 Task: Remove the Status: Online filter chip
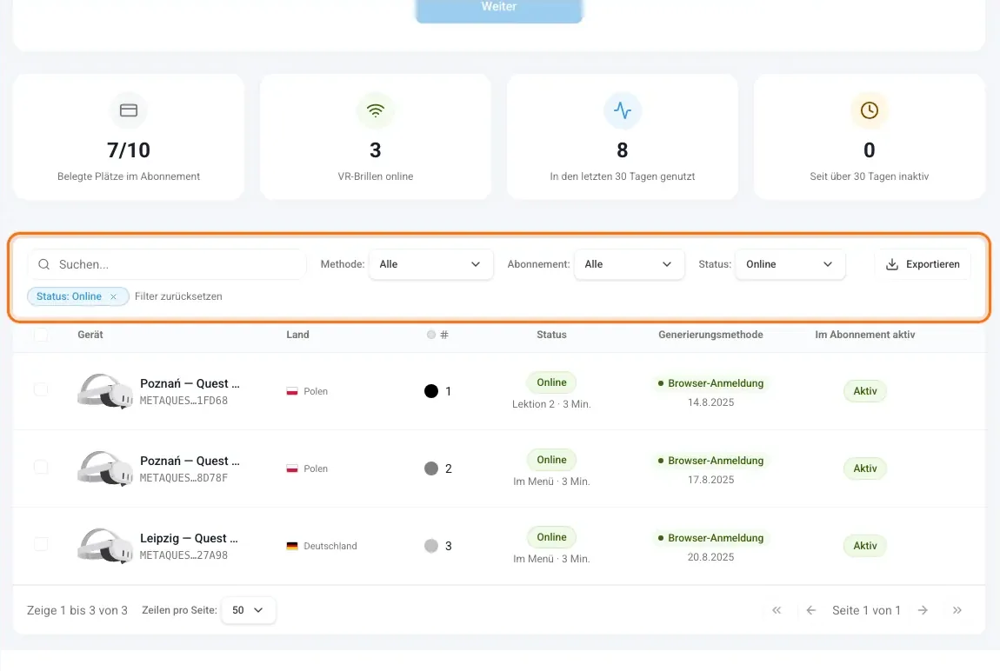click(x=114, y=297)
